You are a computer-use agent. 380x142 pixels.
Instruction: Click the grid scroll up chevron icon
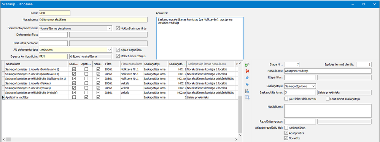240,63
